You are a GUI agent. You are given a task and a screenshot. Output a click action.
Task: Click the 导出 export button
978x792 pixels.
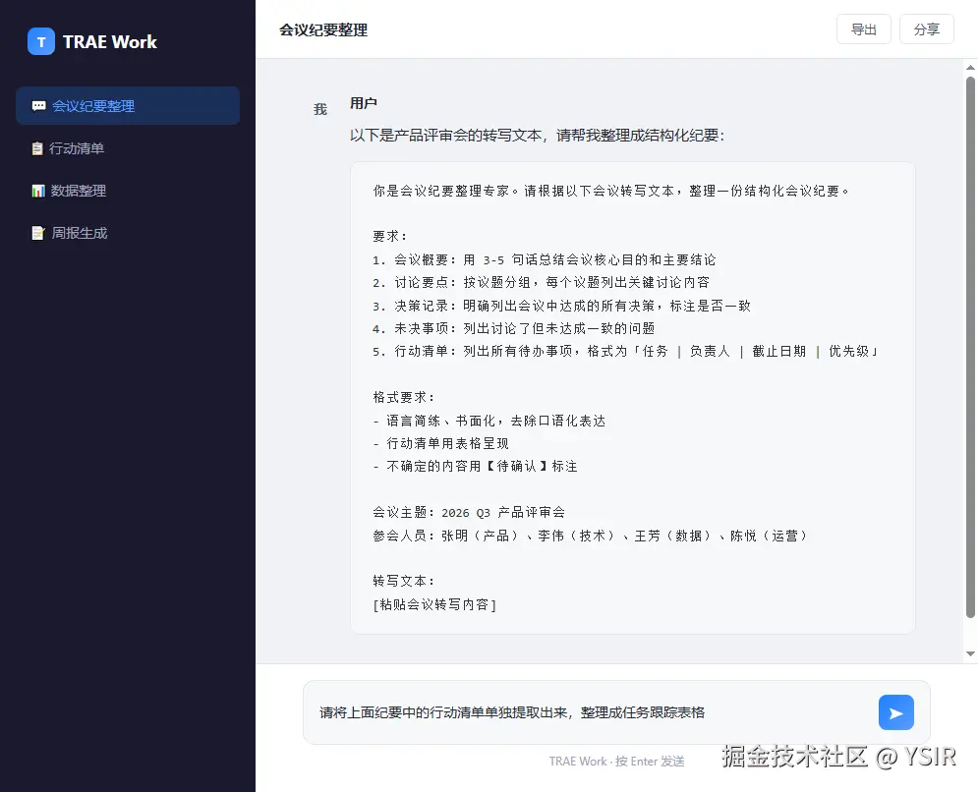[x=863, y=29]
